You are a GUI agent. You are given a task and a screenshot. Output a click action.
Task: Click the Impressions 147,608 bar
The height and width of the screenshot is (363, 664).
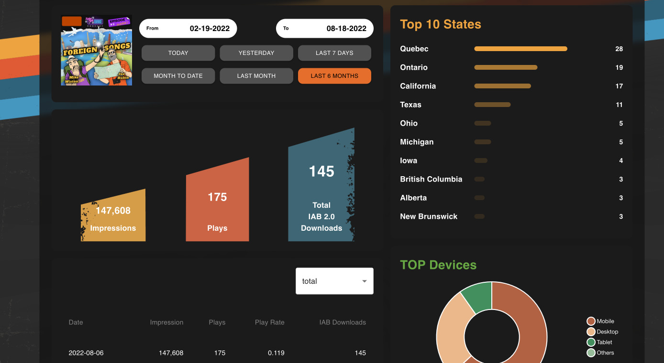pos(113,215)
